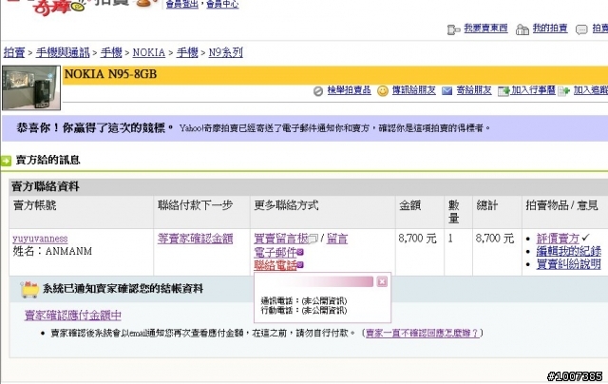Click 加入行事曆 link
Viewport: 608px width, 384px height.
(x=533, y=90)
